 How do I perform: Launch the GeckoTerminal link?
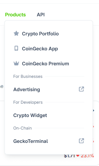coord(31,141)
